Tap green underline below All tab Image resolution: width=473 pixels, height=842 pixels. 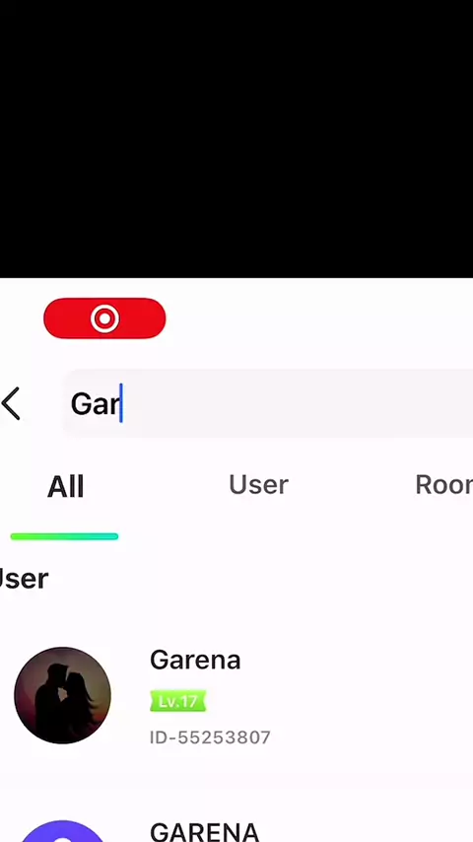pos(64,536)
